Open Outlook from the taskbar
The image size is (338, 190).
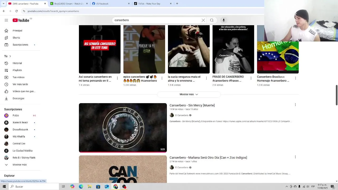click(107, 187)
